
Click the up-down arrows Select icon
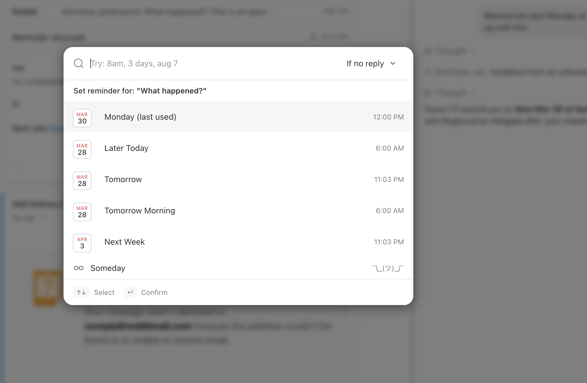pos(81,292)
